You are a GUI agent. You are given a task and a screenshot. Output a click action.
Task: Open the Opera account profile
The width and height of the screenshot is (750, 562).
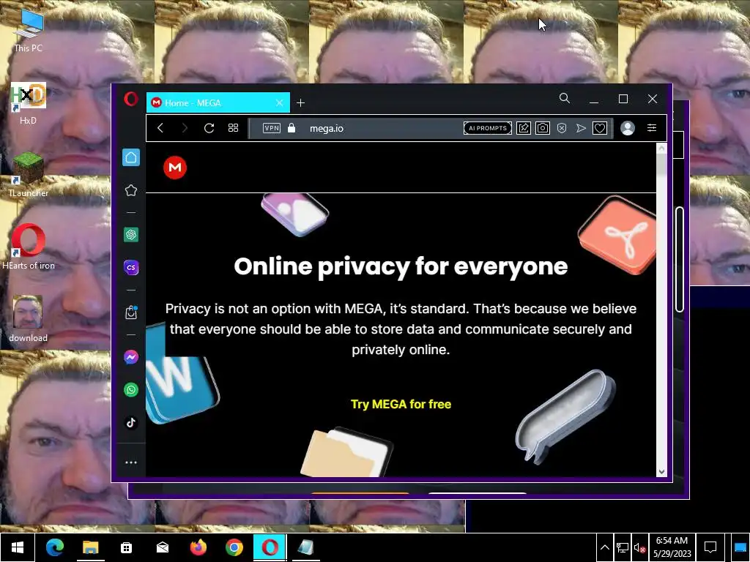pos(628,128)
